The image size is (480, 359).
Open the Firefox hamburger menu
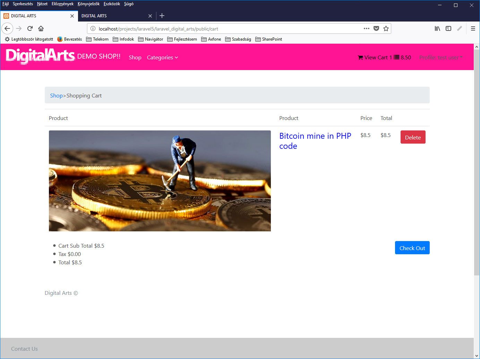click(x=473, y=28)
